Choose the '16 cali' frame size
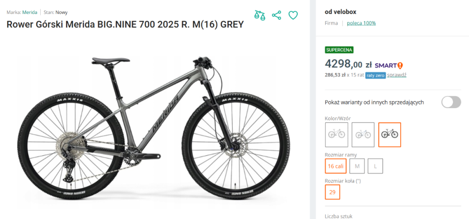Image resolution: width=469 pixels, height=219 pixels. (x=336, y=166)
